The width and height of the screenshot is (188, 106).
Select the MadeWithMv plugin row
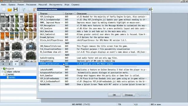94,85
